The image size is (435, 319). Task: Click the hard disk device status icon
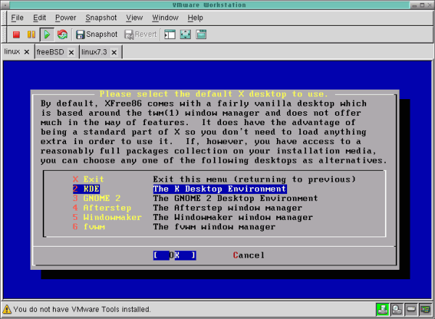(x=411, y=310)
